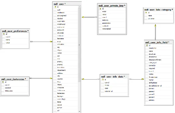The height and width of the screenshot is (113, 175).
Task: Select the mdl_user_info_data table title
Action: (113, 77)
